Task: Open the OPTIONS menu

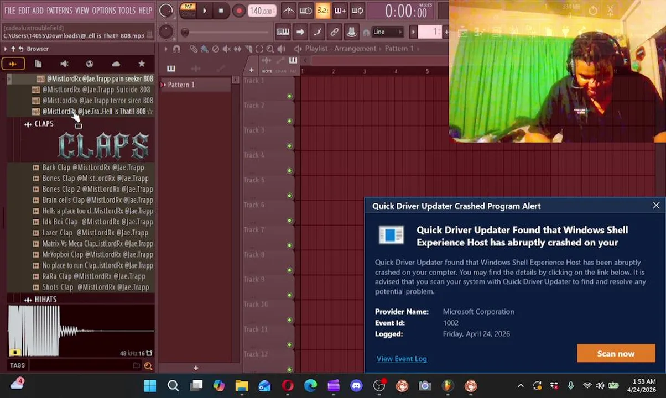Action: click(103, 11)
